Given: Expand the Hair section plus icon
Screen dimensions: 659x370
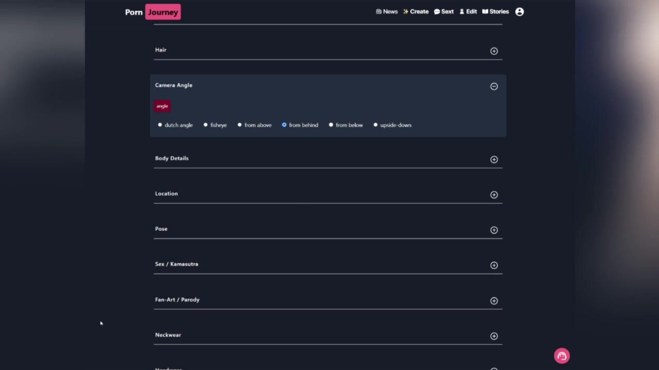Looking at the screenshot, I should [494, 51].
